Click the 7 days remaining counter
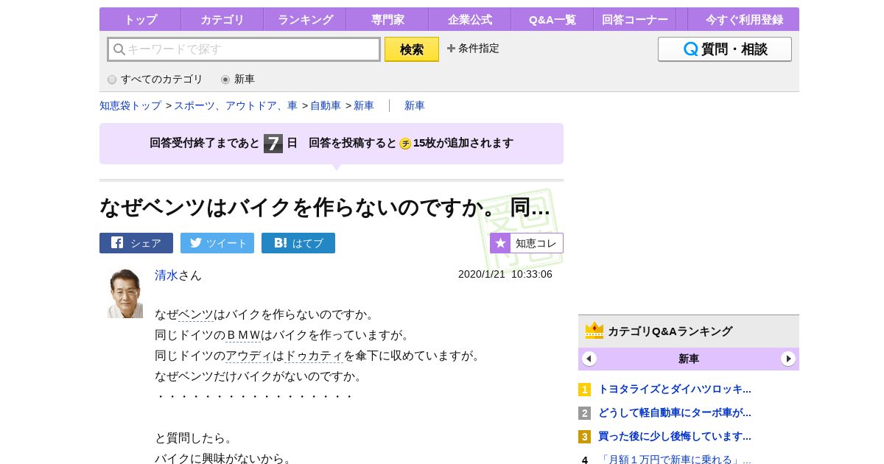 coord(273,143)
